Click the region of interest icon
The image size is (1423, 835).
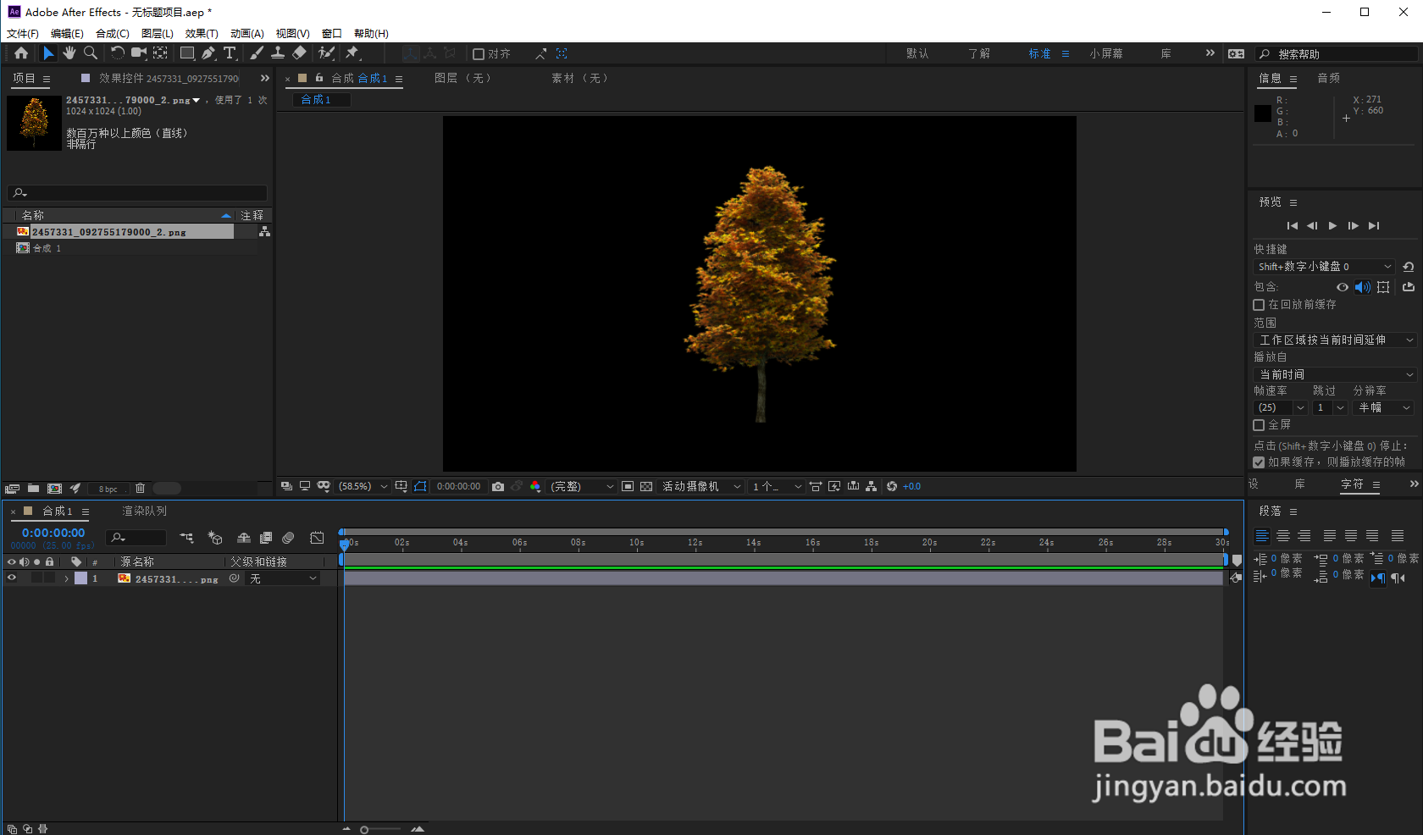pyautogui.click(x=628, y=487)
